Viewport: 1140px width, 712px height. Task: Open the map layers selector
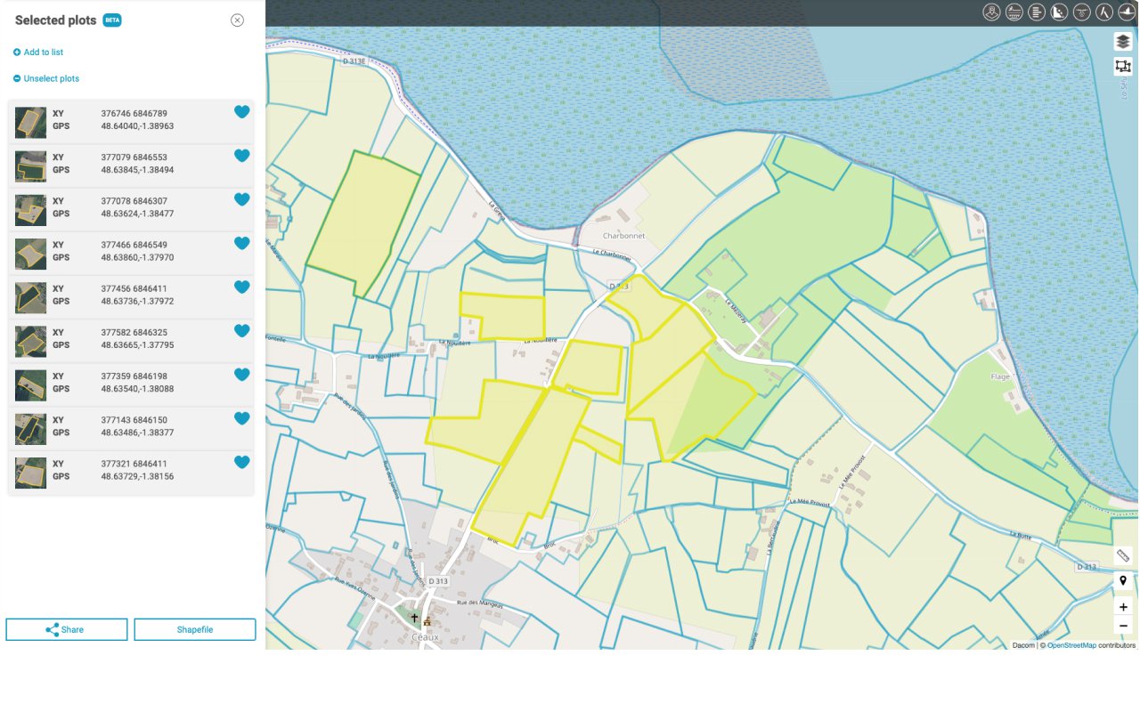[1123, 41]
